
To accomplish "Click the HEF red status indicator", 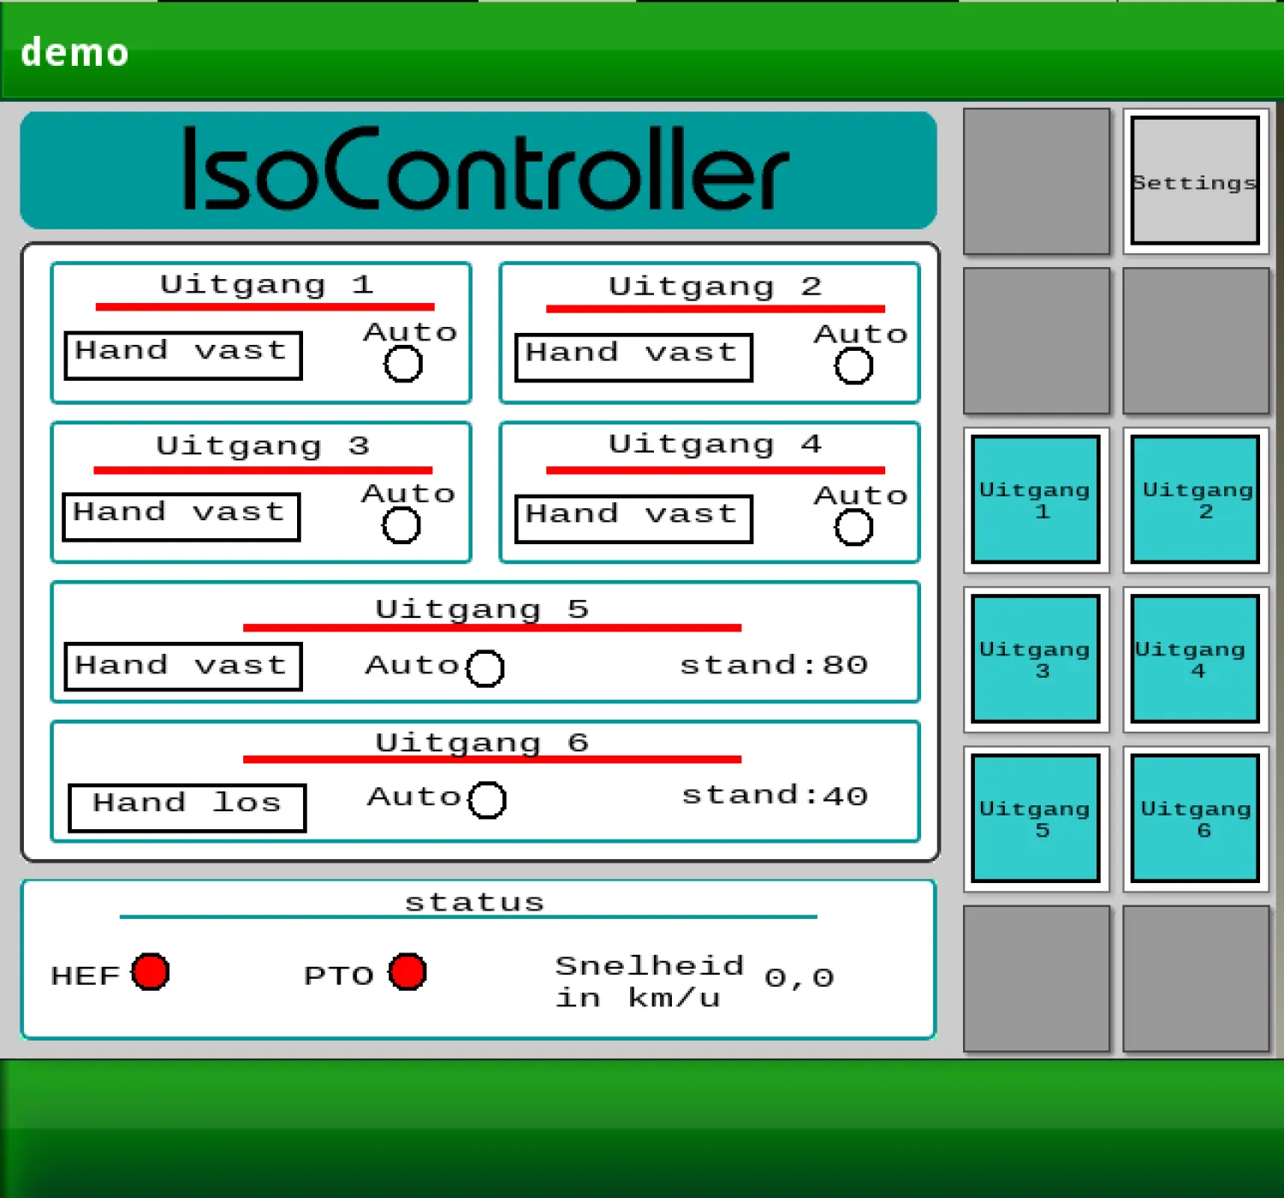I will (x=151, y=972).
